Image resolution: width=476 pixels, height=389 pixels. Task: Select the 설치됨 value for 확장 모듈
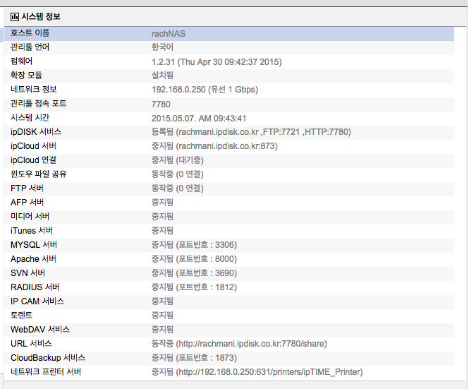coord(162,76)
